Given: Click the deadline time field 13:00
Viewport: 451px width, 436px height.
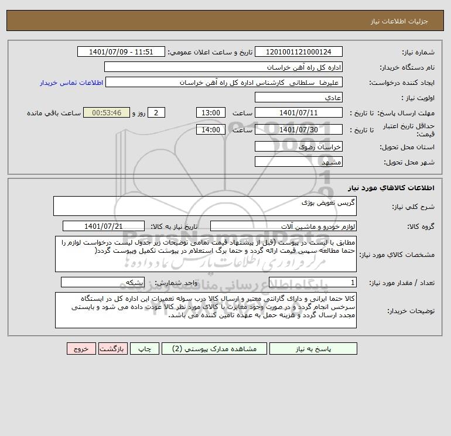Looking at the screenshot, I should [x=210, y=113].
